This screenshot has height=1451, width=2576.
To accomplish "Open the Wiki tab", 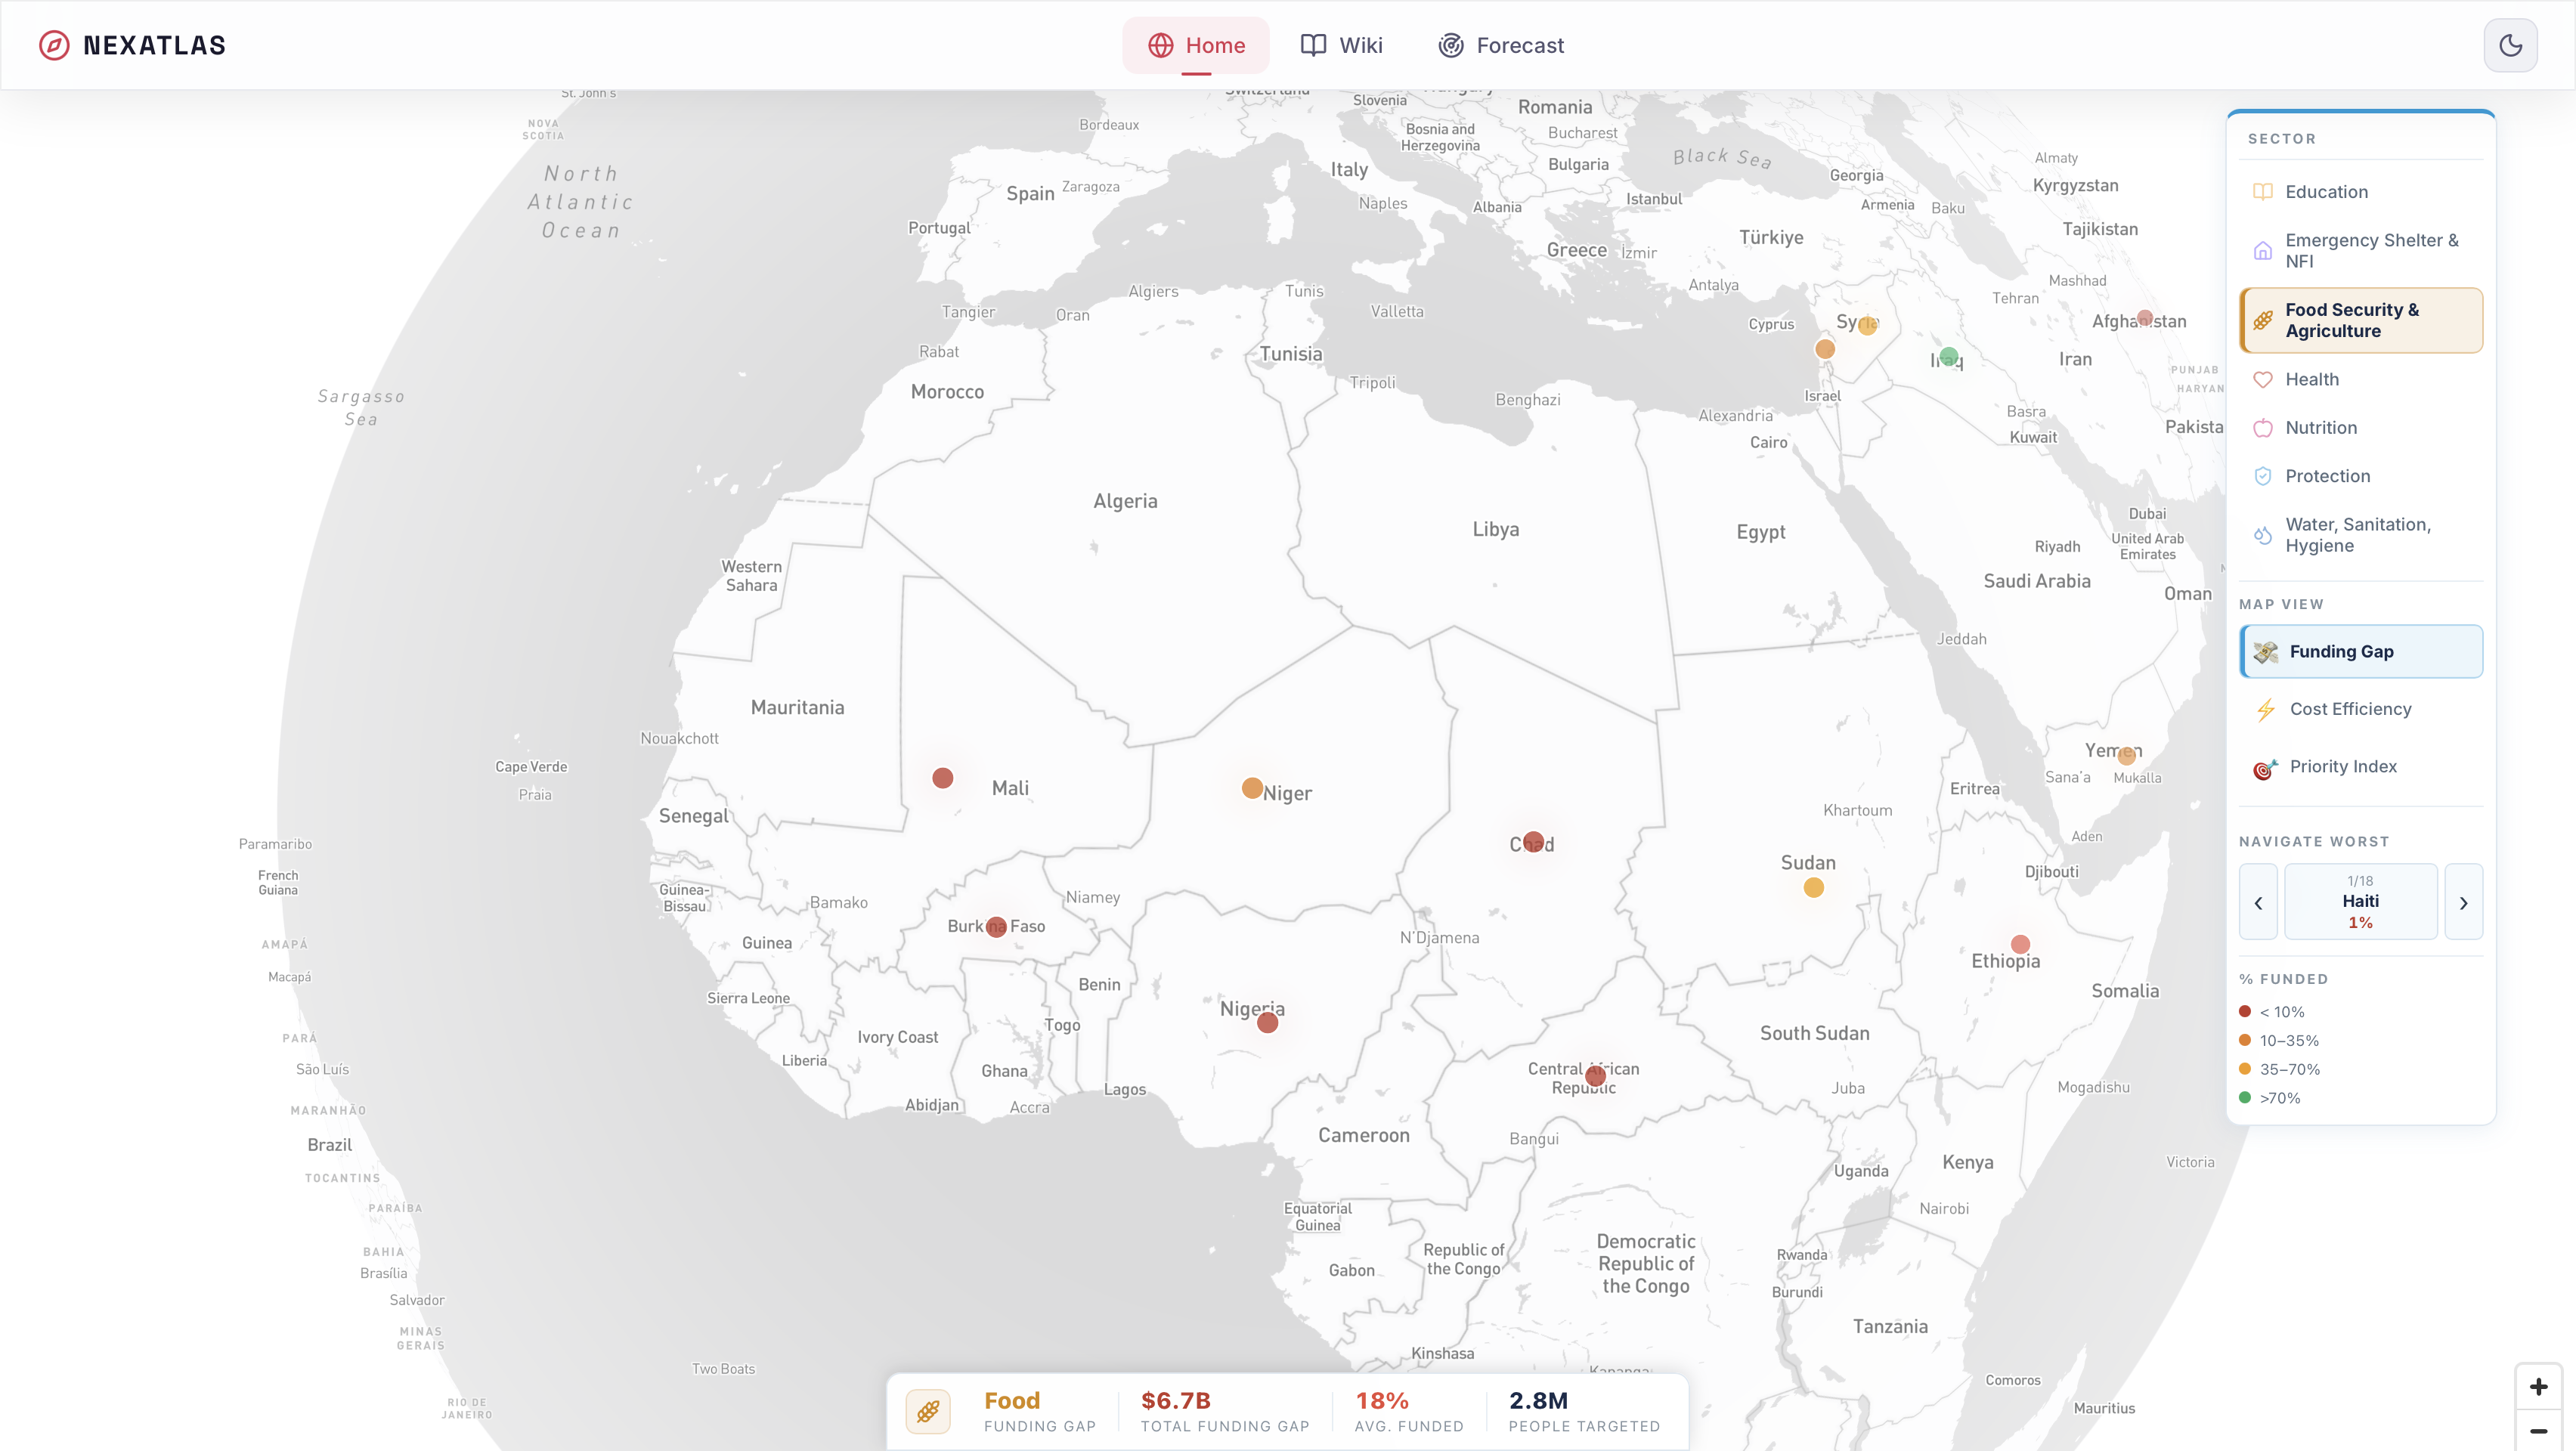I will point(1341,45).
